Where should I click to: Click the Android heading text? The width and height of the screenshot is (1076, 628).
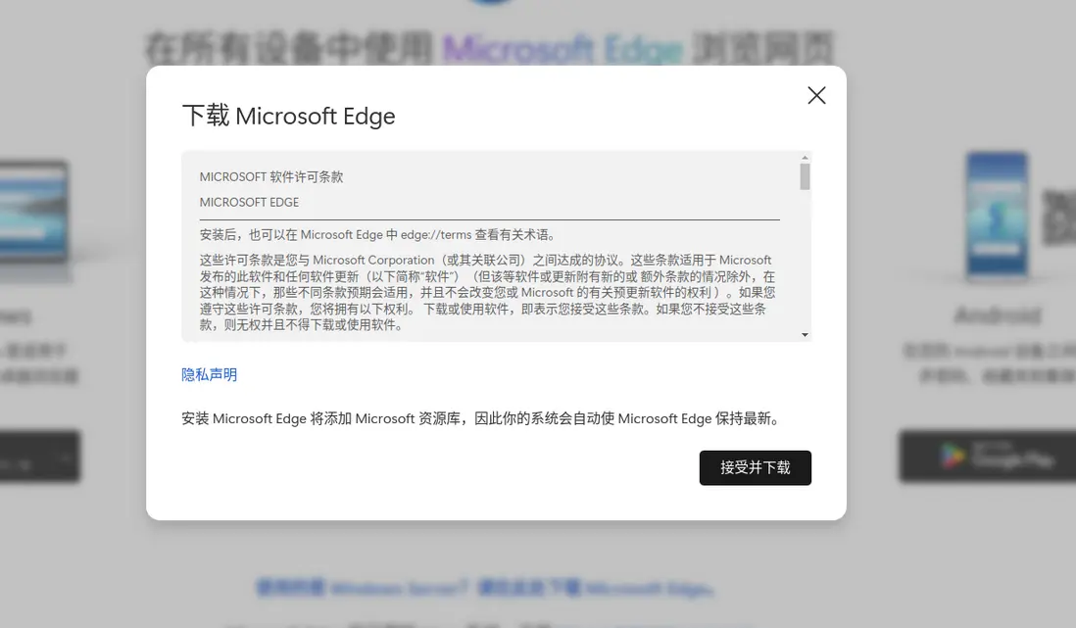[x=997, y=315]
